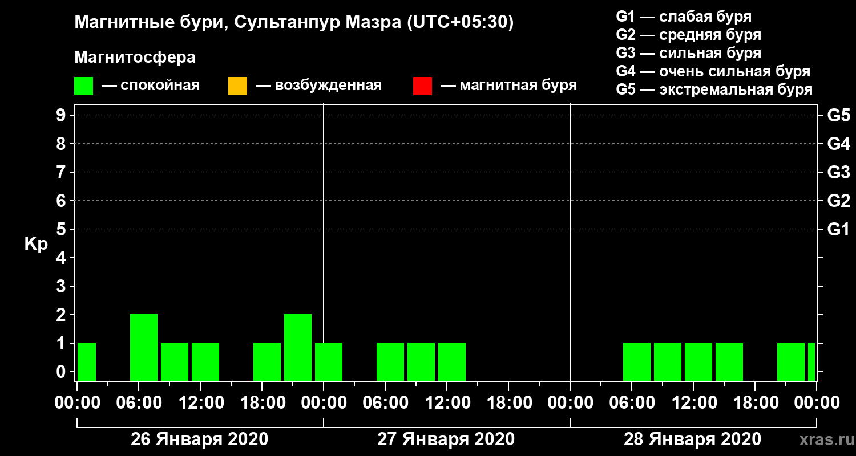Click the orange возбужденная legend swatch
856x456 pixels.
point(237,85)
